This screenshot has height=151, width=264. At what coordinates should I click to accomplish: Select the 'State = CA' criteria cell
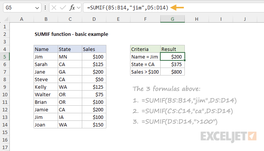(x=145, y=65)
